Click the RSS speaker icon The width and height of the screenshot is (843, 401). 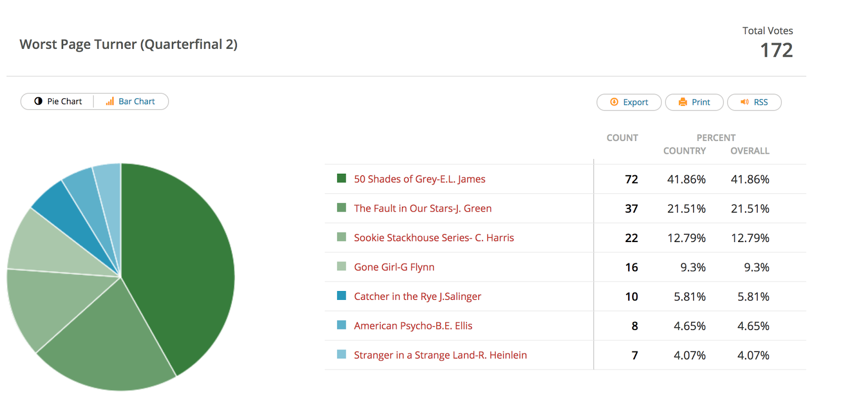click(744, 102)
